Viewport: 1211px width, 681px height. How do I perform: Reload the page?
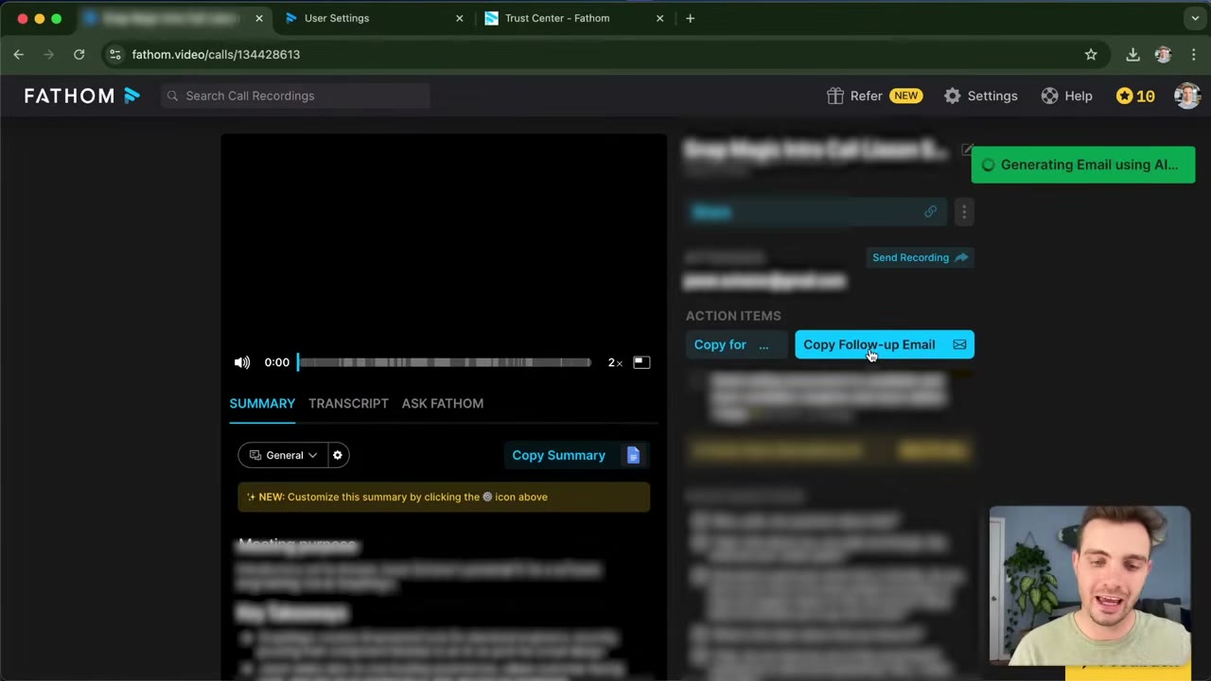tap(79, 55)
